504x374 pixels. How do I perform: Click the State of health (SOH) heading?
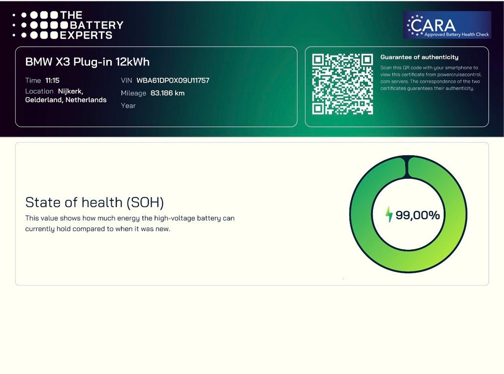pyautogui.click(x=94, y=202)
